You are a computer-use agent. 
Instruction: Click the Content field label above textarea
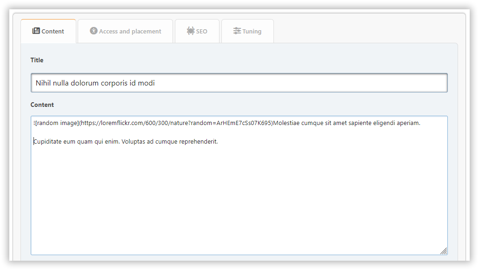point(42,105)
